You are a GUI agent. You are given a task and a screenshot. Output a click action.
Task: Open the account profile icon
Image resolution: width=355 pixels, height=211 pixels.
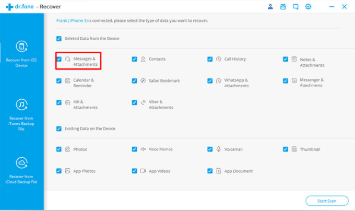[x=270, y=7]
